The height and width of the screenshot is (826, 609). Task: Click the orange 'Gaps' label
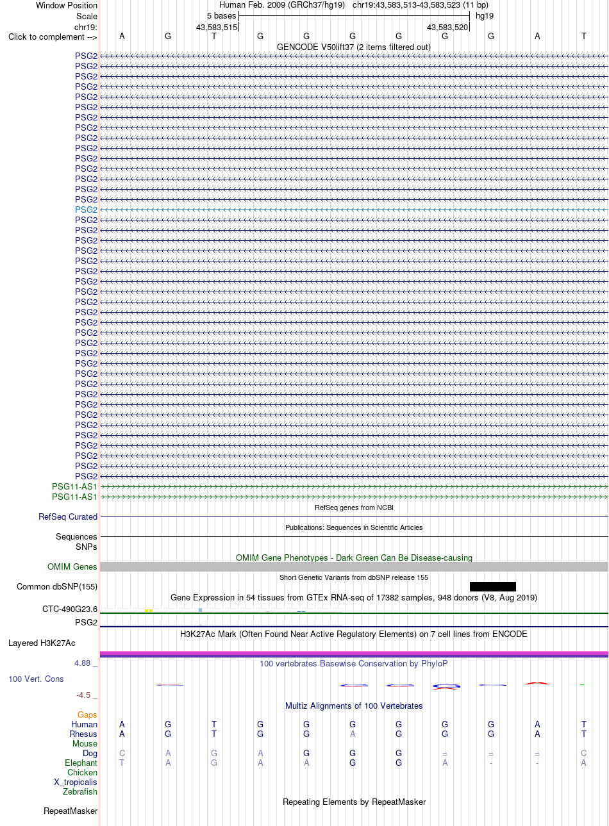click(x=87, y=714)
